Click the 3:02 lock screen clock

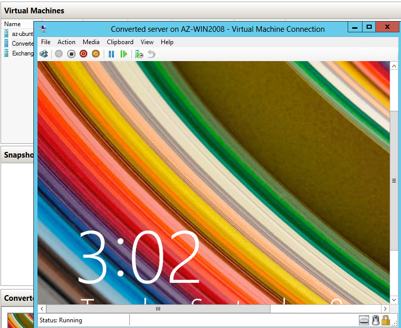(x=138, y=257)
